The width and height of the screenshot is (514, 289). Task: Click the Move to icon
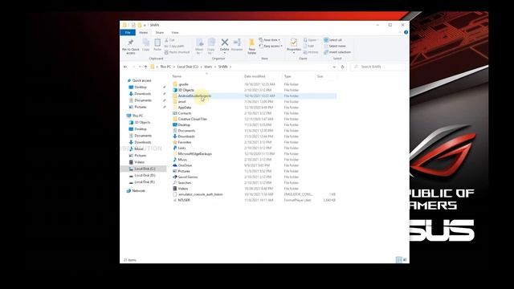(x=199, y=43)
